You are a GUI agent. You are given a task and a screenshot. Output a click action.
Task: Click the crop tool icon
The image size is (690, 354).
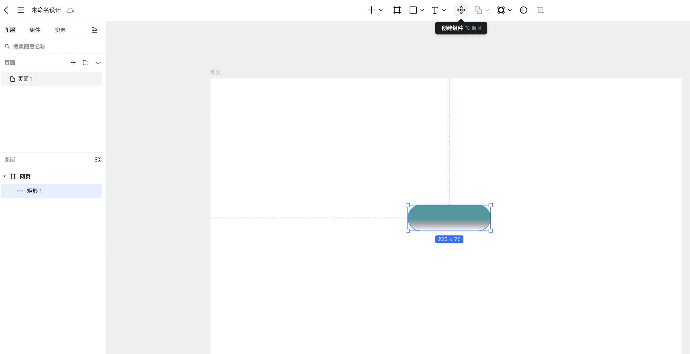(540, 10)
